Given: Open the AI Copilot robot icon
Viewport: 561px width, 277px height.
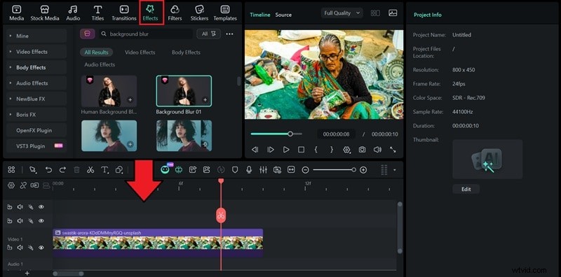Looking at the screenshot, I should [x=165, y=170].
